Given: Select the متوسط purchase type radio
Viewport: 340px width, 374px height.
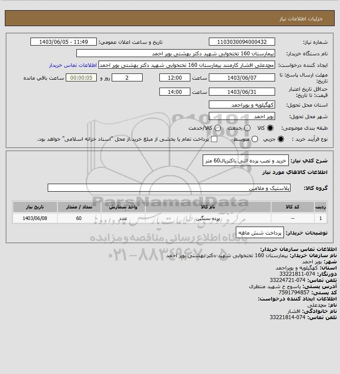Looking at the screenshot, I should pyautogui.click(x=255, y=139).
